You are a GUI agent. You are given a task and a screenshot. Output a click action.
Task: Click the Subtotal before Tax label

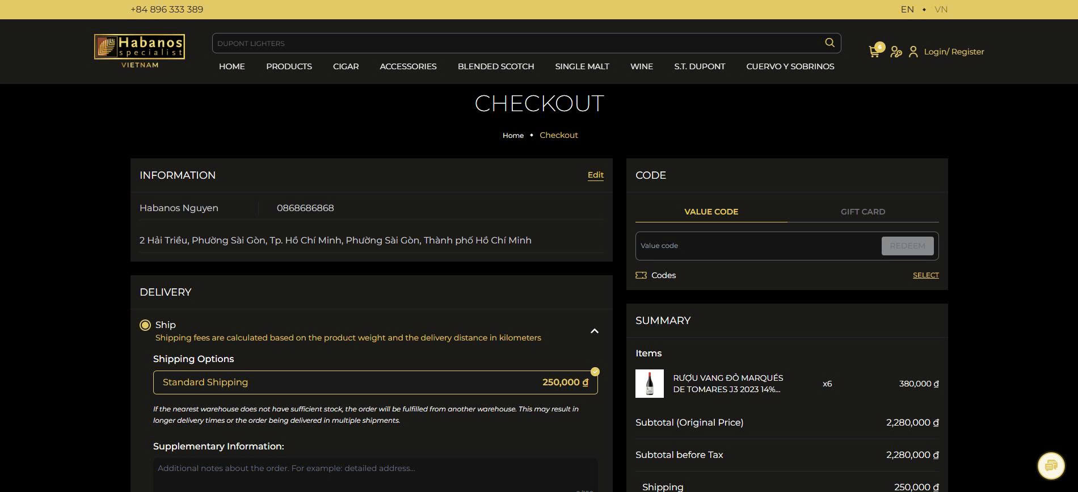point(679,455)
